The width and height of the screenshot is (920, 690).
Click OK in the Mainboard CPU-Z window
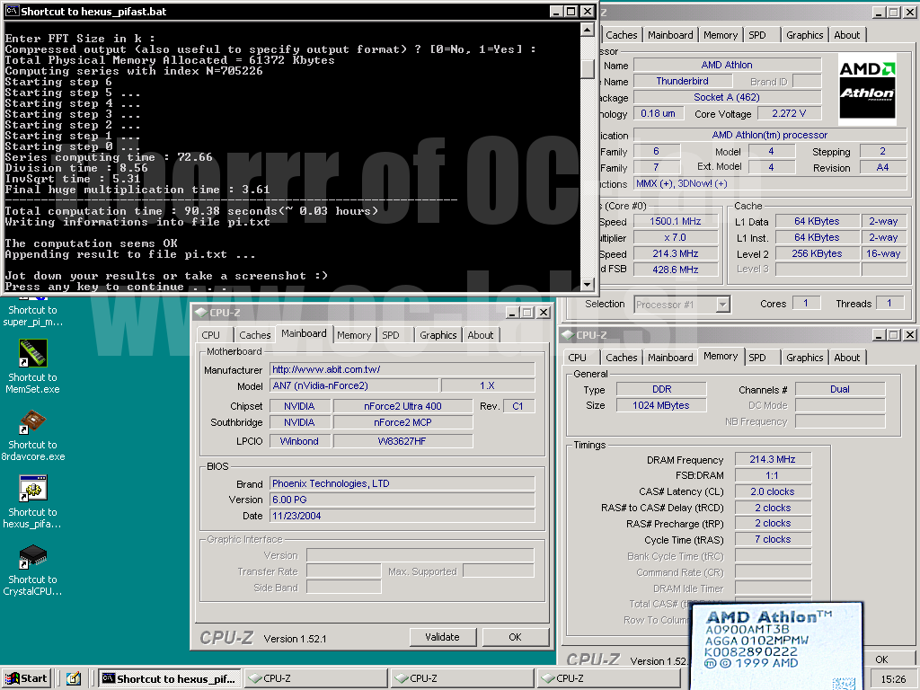click(x=515, y=637)
